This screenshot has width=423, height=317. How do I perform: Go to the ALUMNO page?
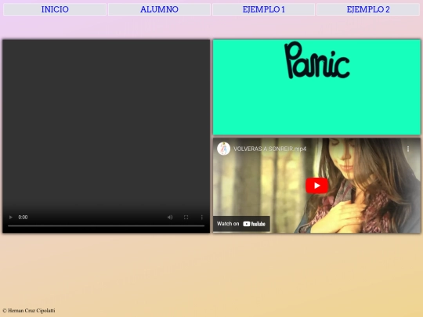tap(159, 9)
